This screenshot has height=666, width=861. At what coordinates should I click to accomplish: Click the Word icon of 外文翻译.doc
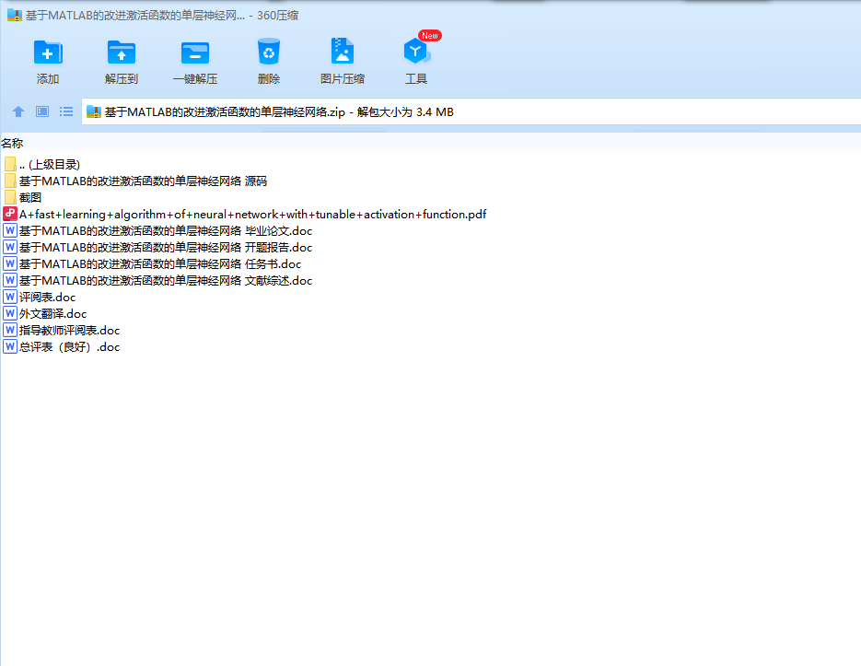tap(10, 313)
